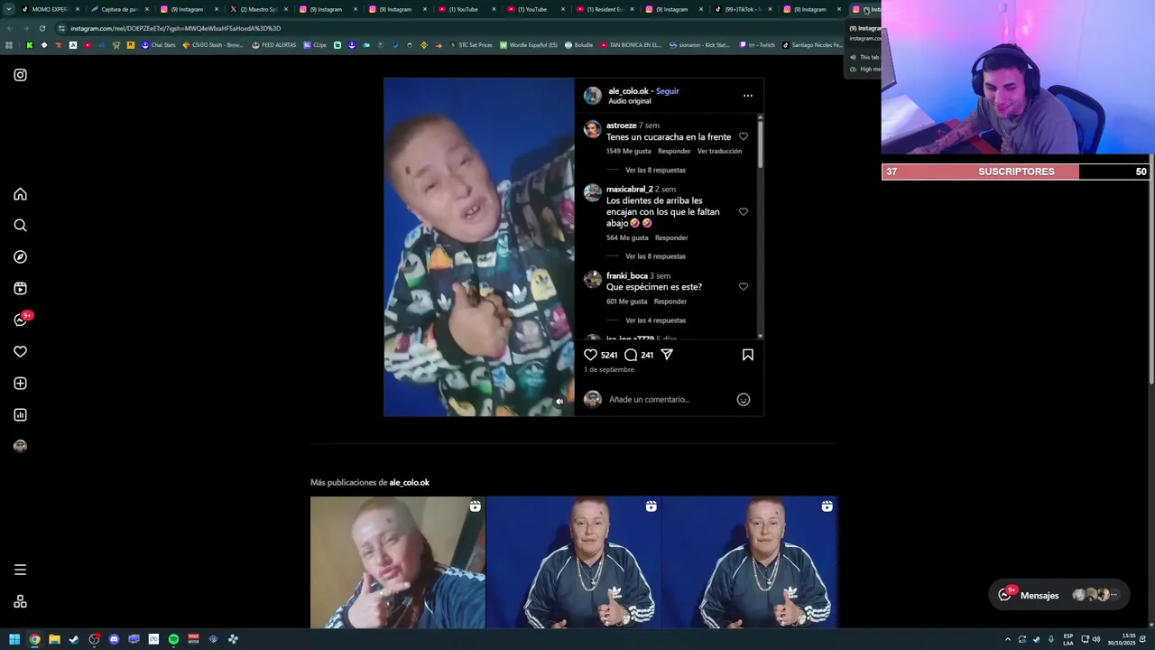Open the Chat Stats bookmark
Image resolution: width=1155 pixels, height=650 pixels.
pos(159,44)
